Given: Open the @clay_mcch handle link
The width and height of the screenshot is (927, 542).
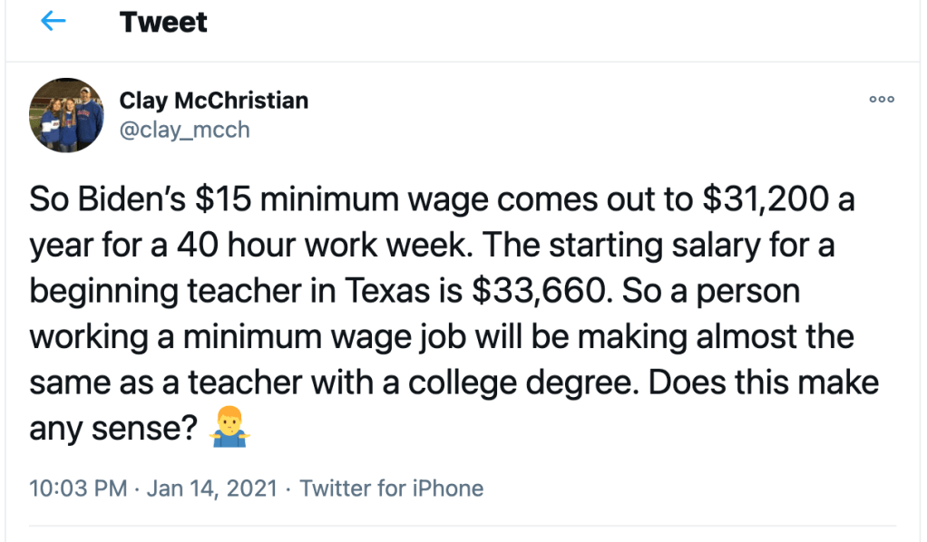Looking at the screenshot, I should click(x=184, y=130).
